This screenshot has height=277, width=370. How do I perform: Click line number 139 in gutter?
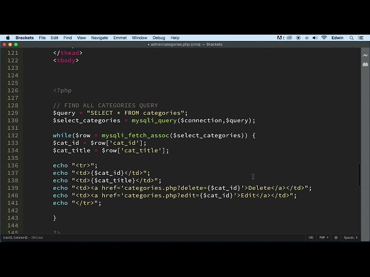(x=13, y=188)
